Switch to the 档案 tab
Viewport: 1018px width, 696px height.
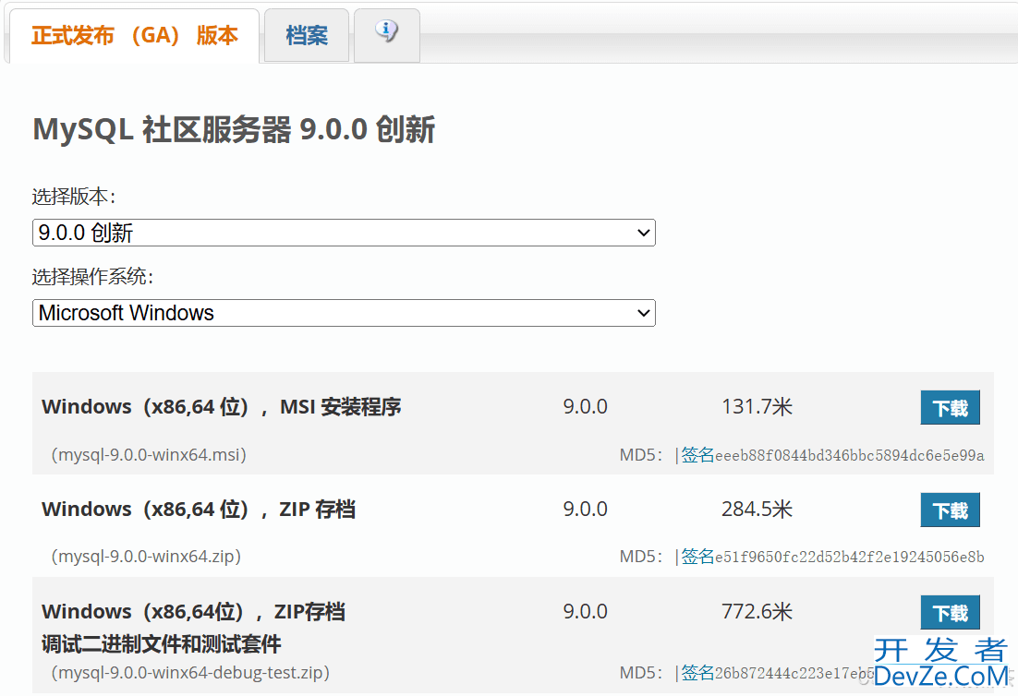click(x=307, y=36)
